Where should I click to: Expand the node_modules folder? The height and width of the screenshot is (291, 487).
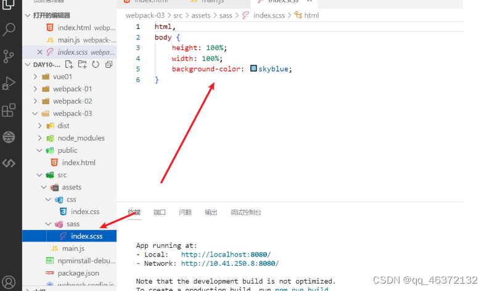(x=39, y=138)
